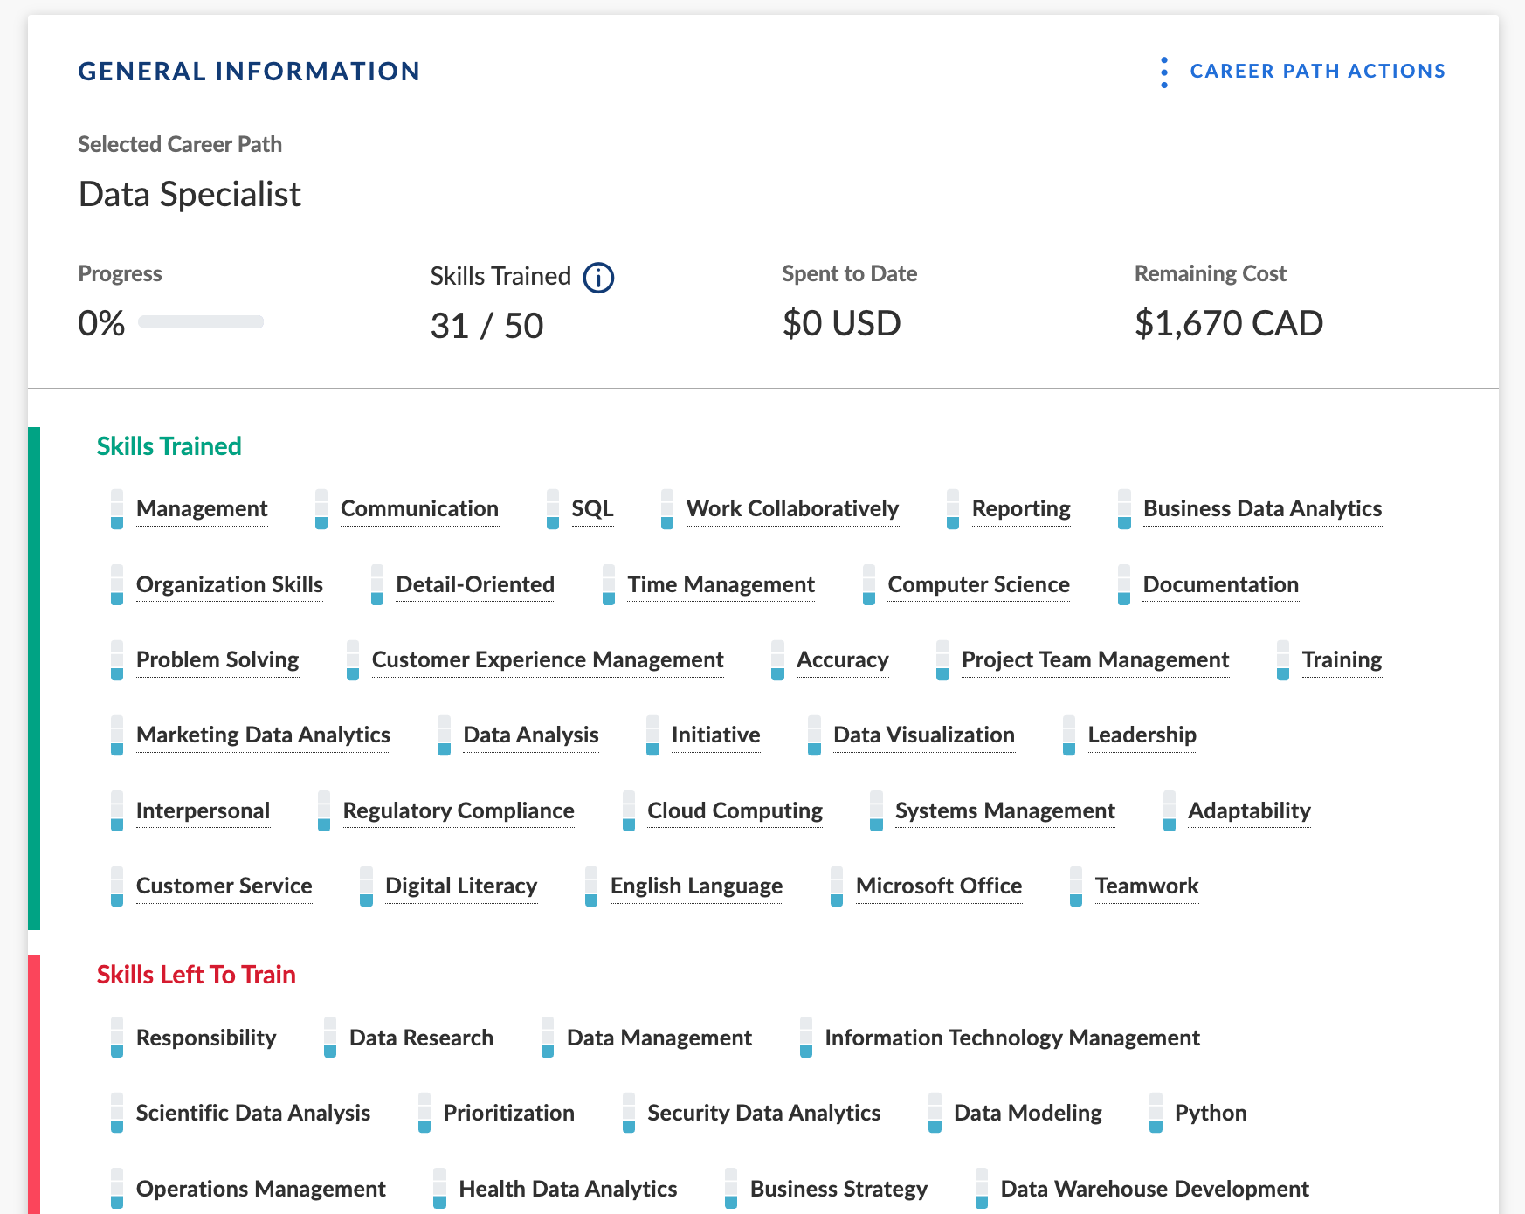Click the Marketing Data Analytics skill link

[x=263, y=735]
